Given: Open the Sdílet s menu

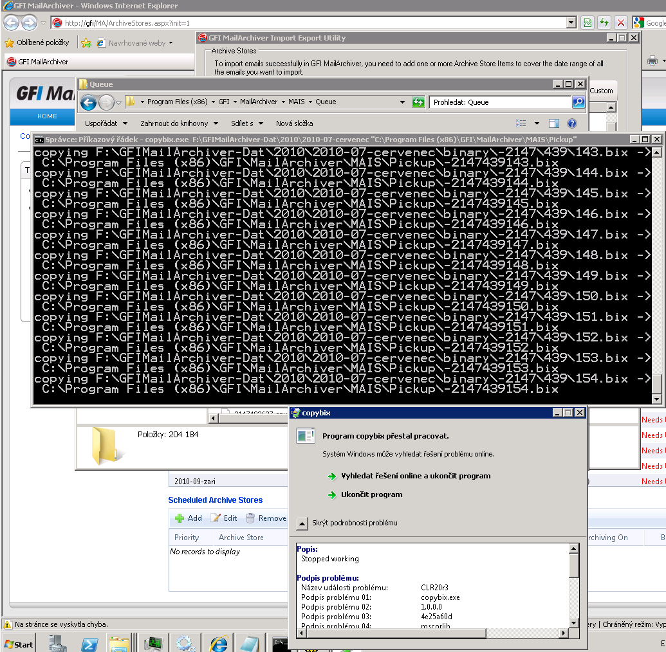Looking at the screenshot, I should point(247,123).
